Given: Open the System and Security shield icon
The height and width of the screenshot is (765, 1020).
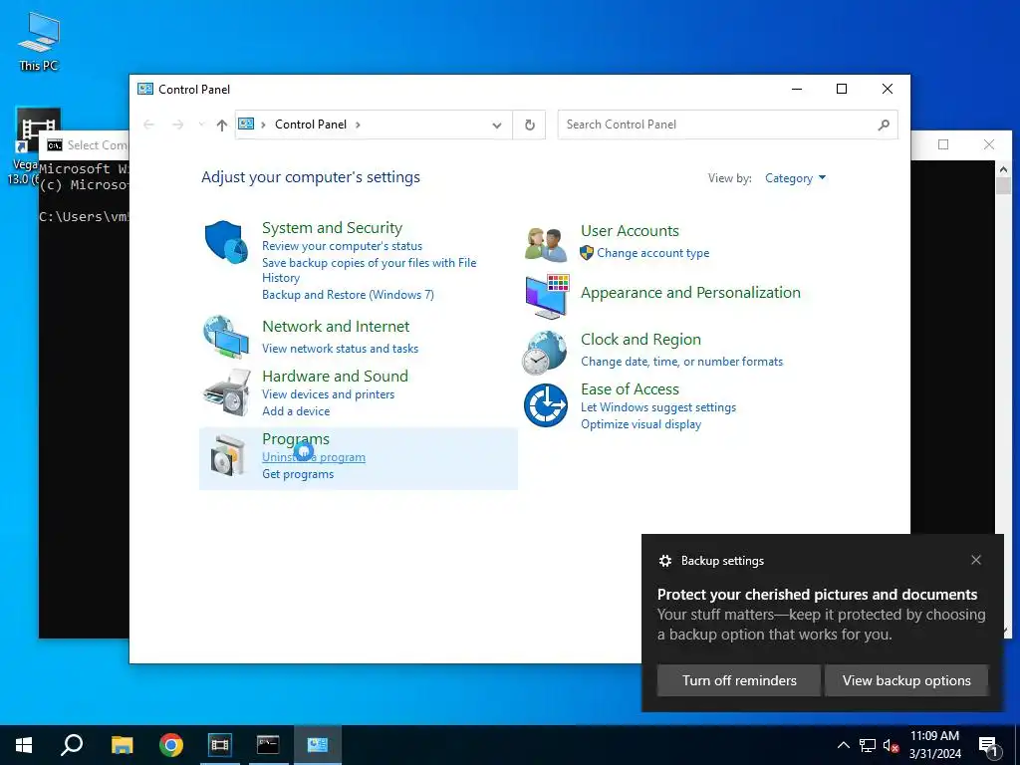Looking at the screenshot, I should click(226, 241).
